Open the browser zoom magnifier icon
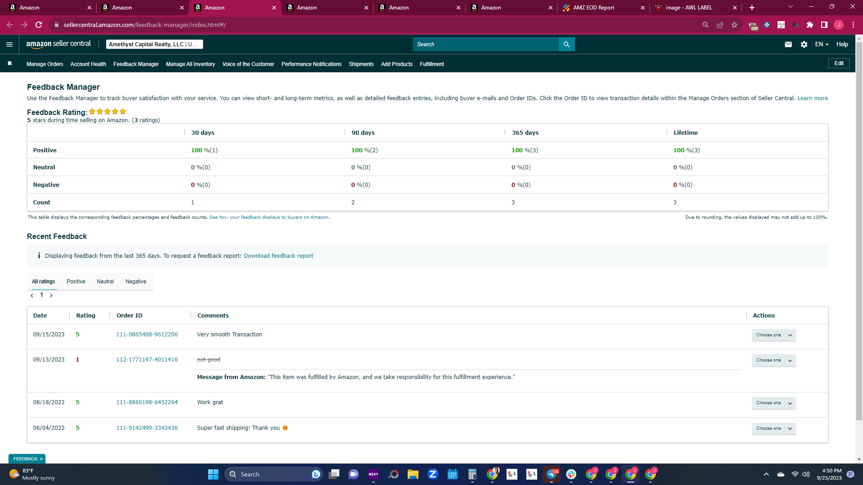 pyautogui.click(x=706, y=25)
